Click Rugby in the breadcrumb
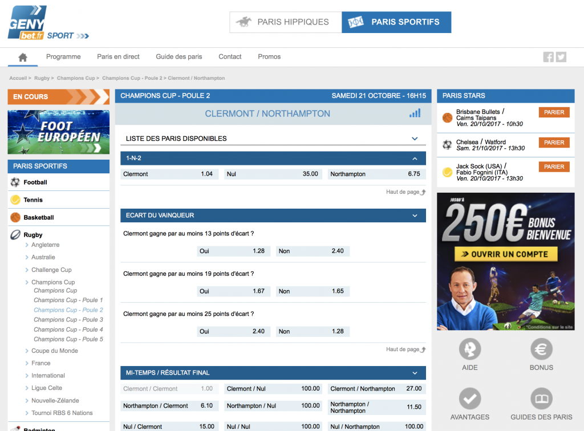 42,78
